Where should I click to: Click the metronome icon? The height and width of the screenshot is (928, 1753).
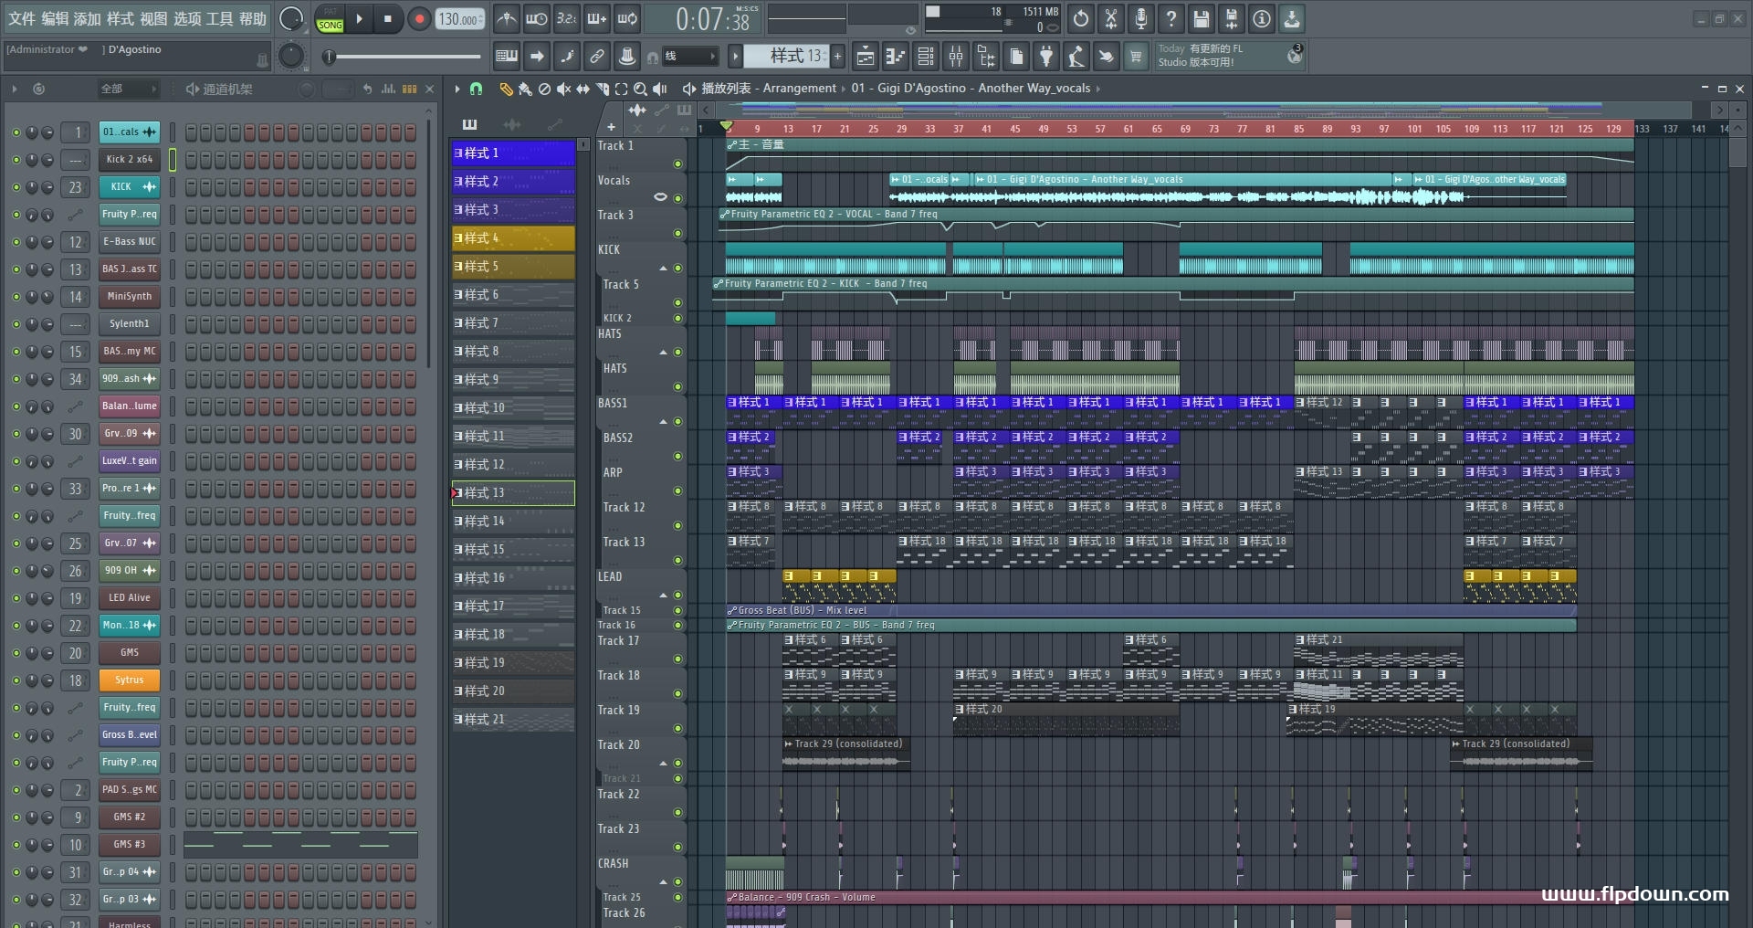507,18
